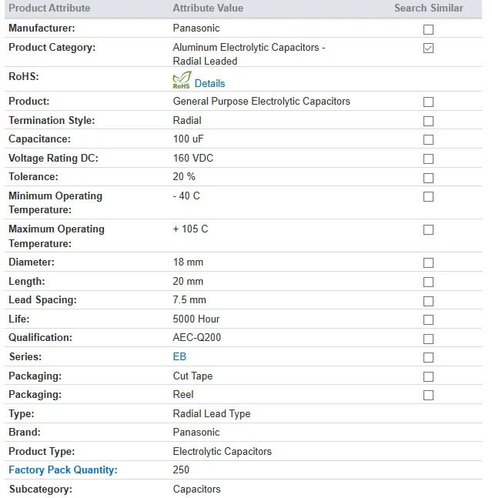Select the Diameter 18 mm checkbox

click(x=428, y=262)
